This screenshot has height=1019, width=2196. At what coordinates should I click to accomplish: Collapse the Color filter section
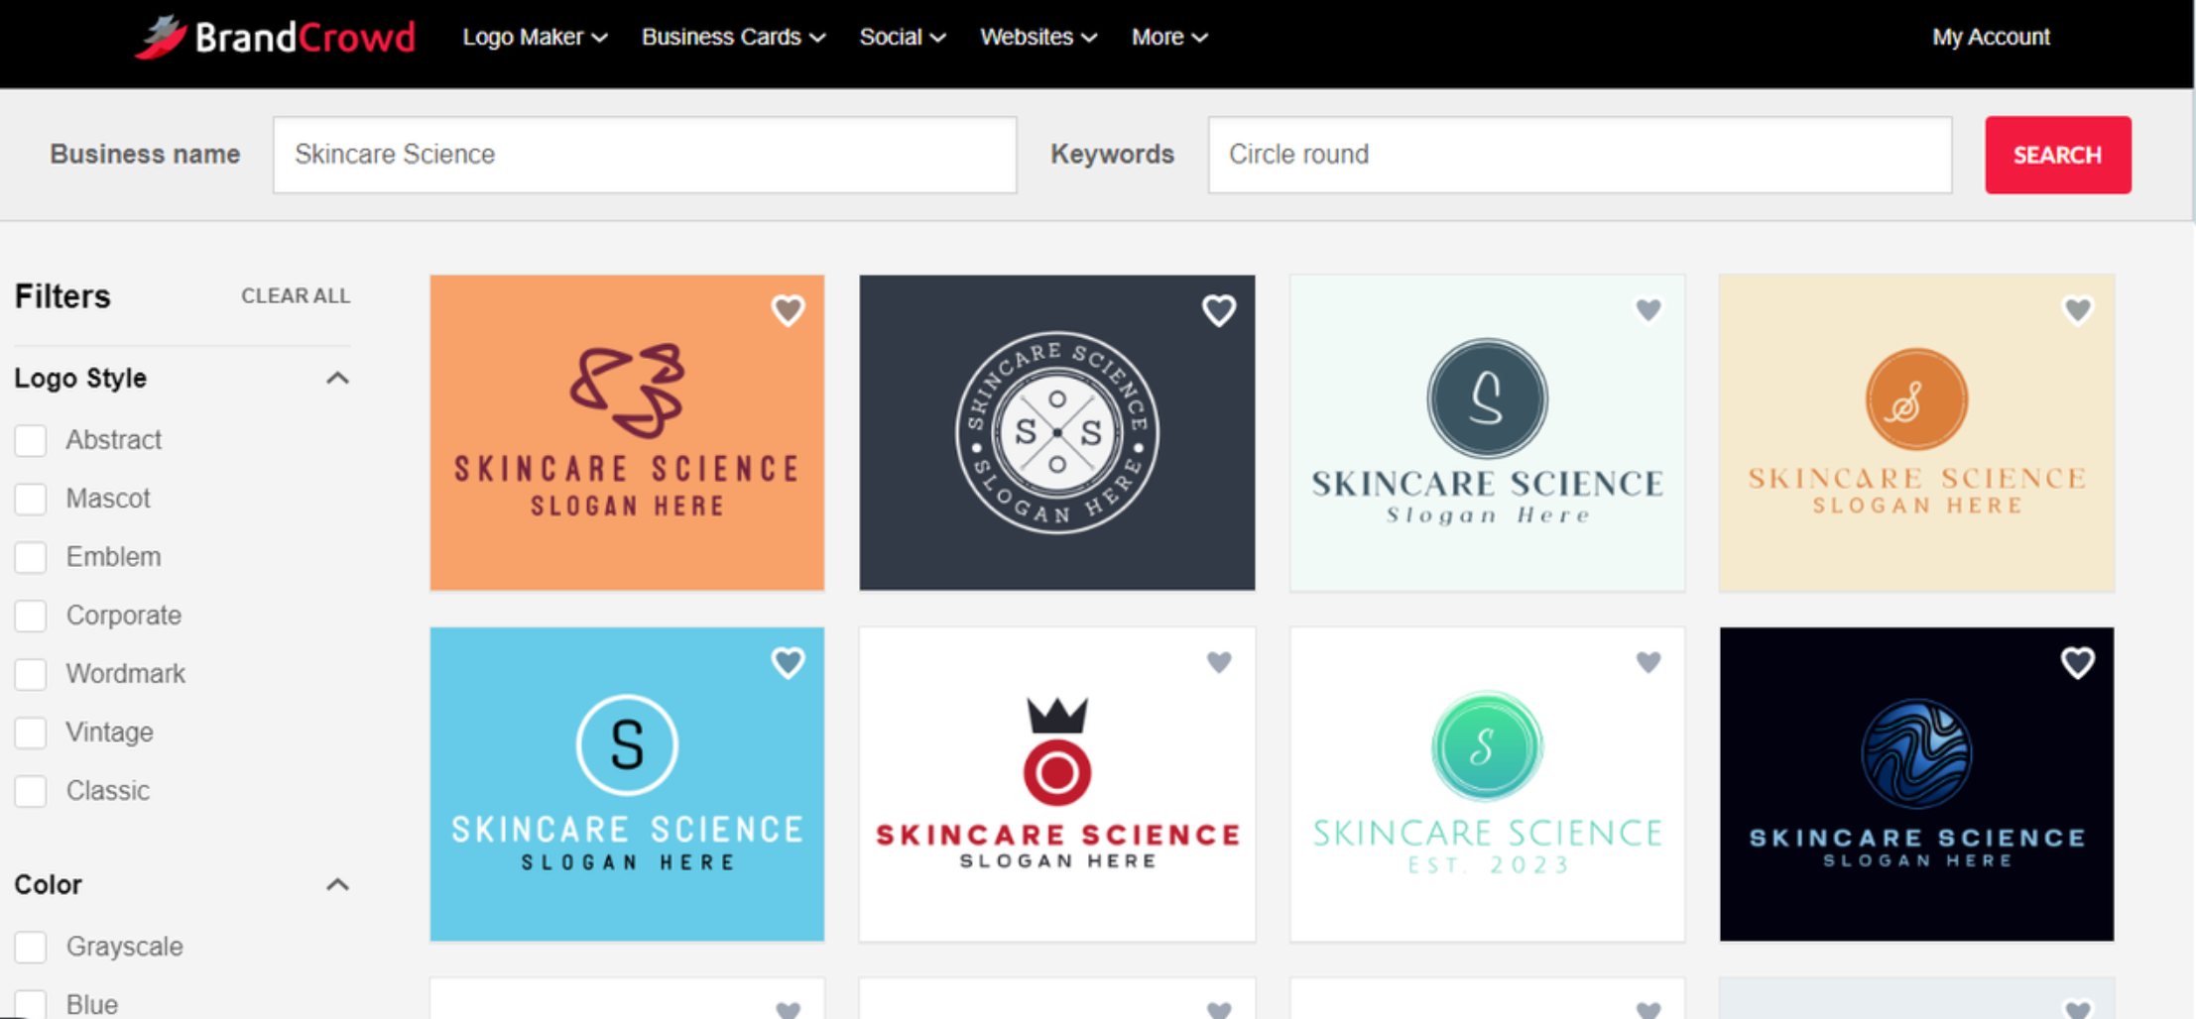[x=337, y=884]
